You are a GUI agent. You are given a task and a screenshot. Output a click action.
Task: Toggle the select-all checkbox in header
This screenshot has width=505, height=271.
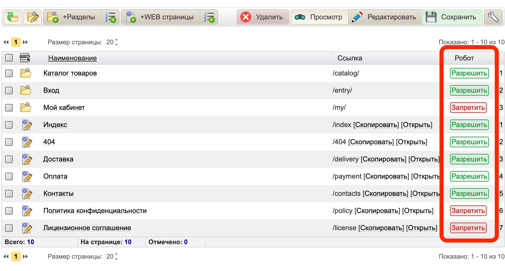point(9,58)
